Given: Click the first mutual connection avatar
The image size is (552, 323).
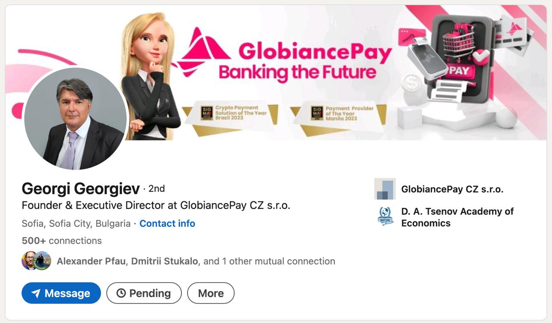Looking at the screenshot, I should [29, 261].
